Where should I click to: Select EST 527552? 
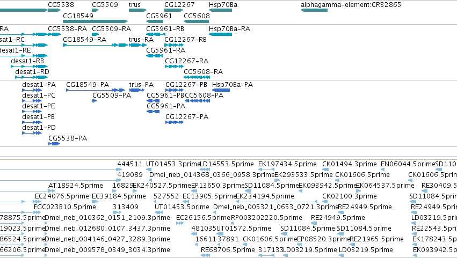[166, 196]
